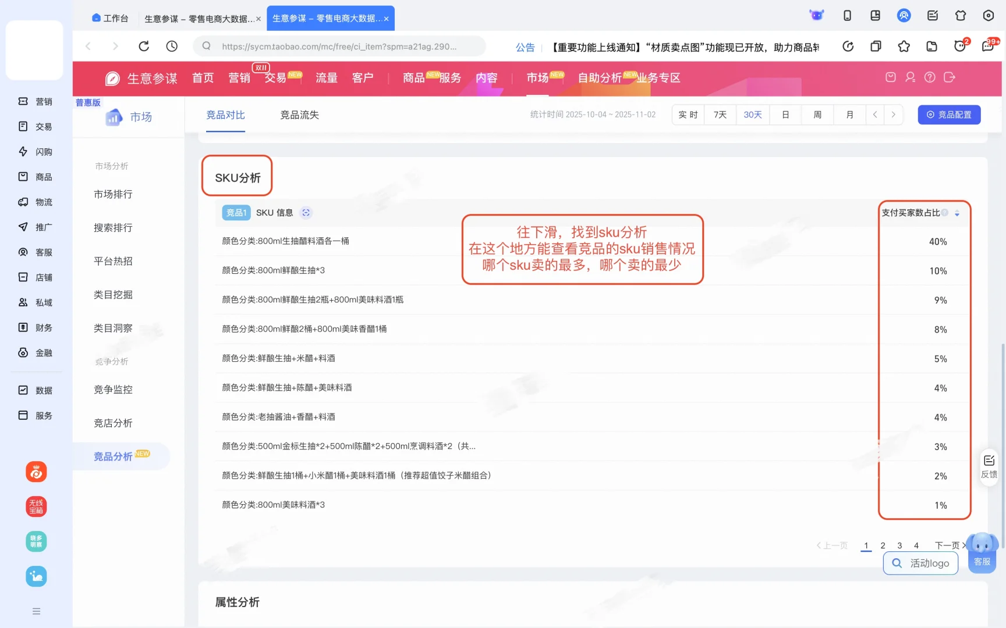Open 内容 in the red navigation bar
The height and width of the screenshot is (628, 1006).
point(487,78)
